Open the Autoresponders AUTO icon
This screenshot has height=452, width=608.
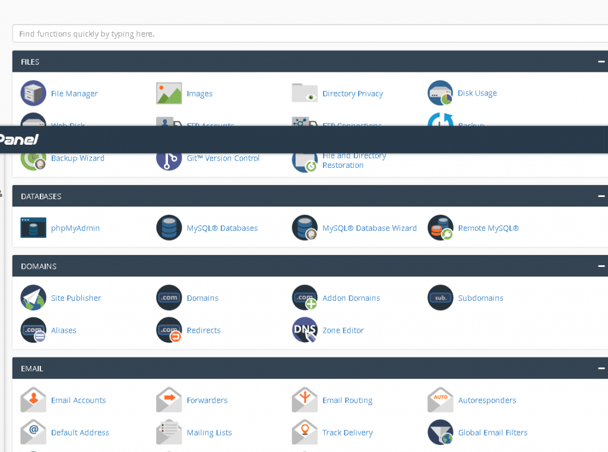pyautogui.click(x=441, y=400)
